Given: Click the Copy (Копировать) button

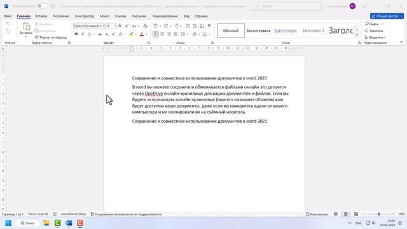Looking at the screenshot, I should pos(45,31).
